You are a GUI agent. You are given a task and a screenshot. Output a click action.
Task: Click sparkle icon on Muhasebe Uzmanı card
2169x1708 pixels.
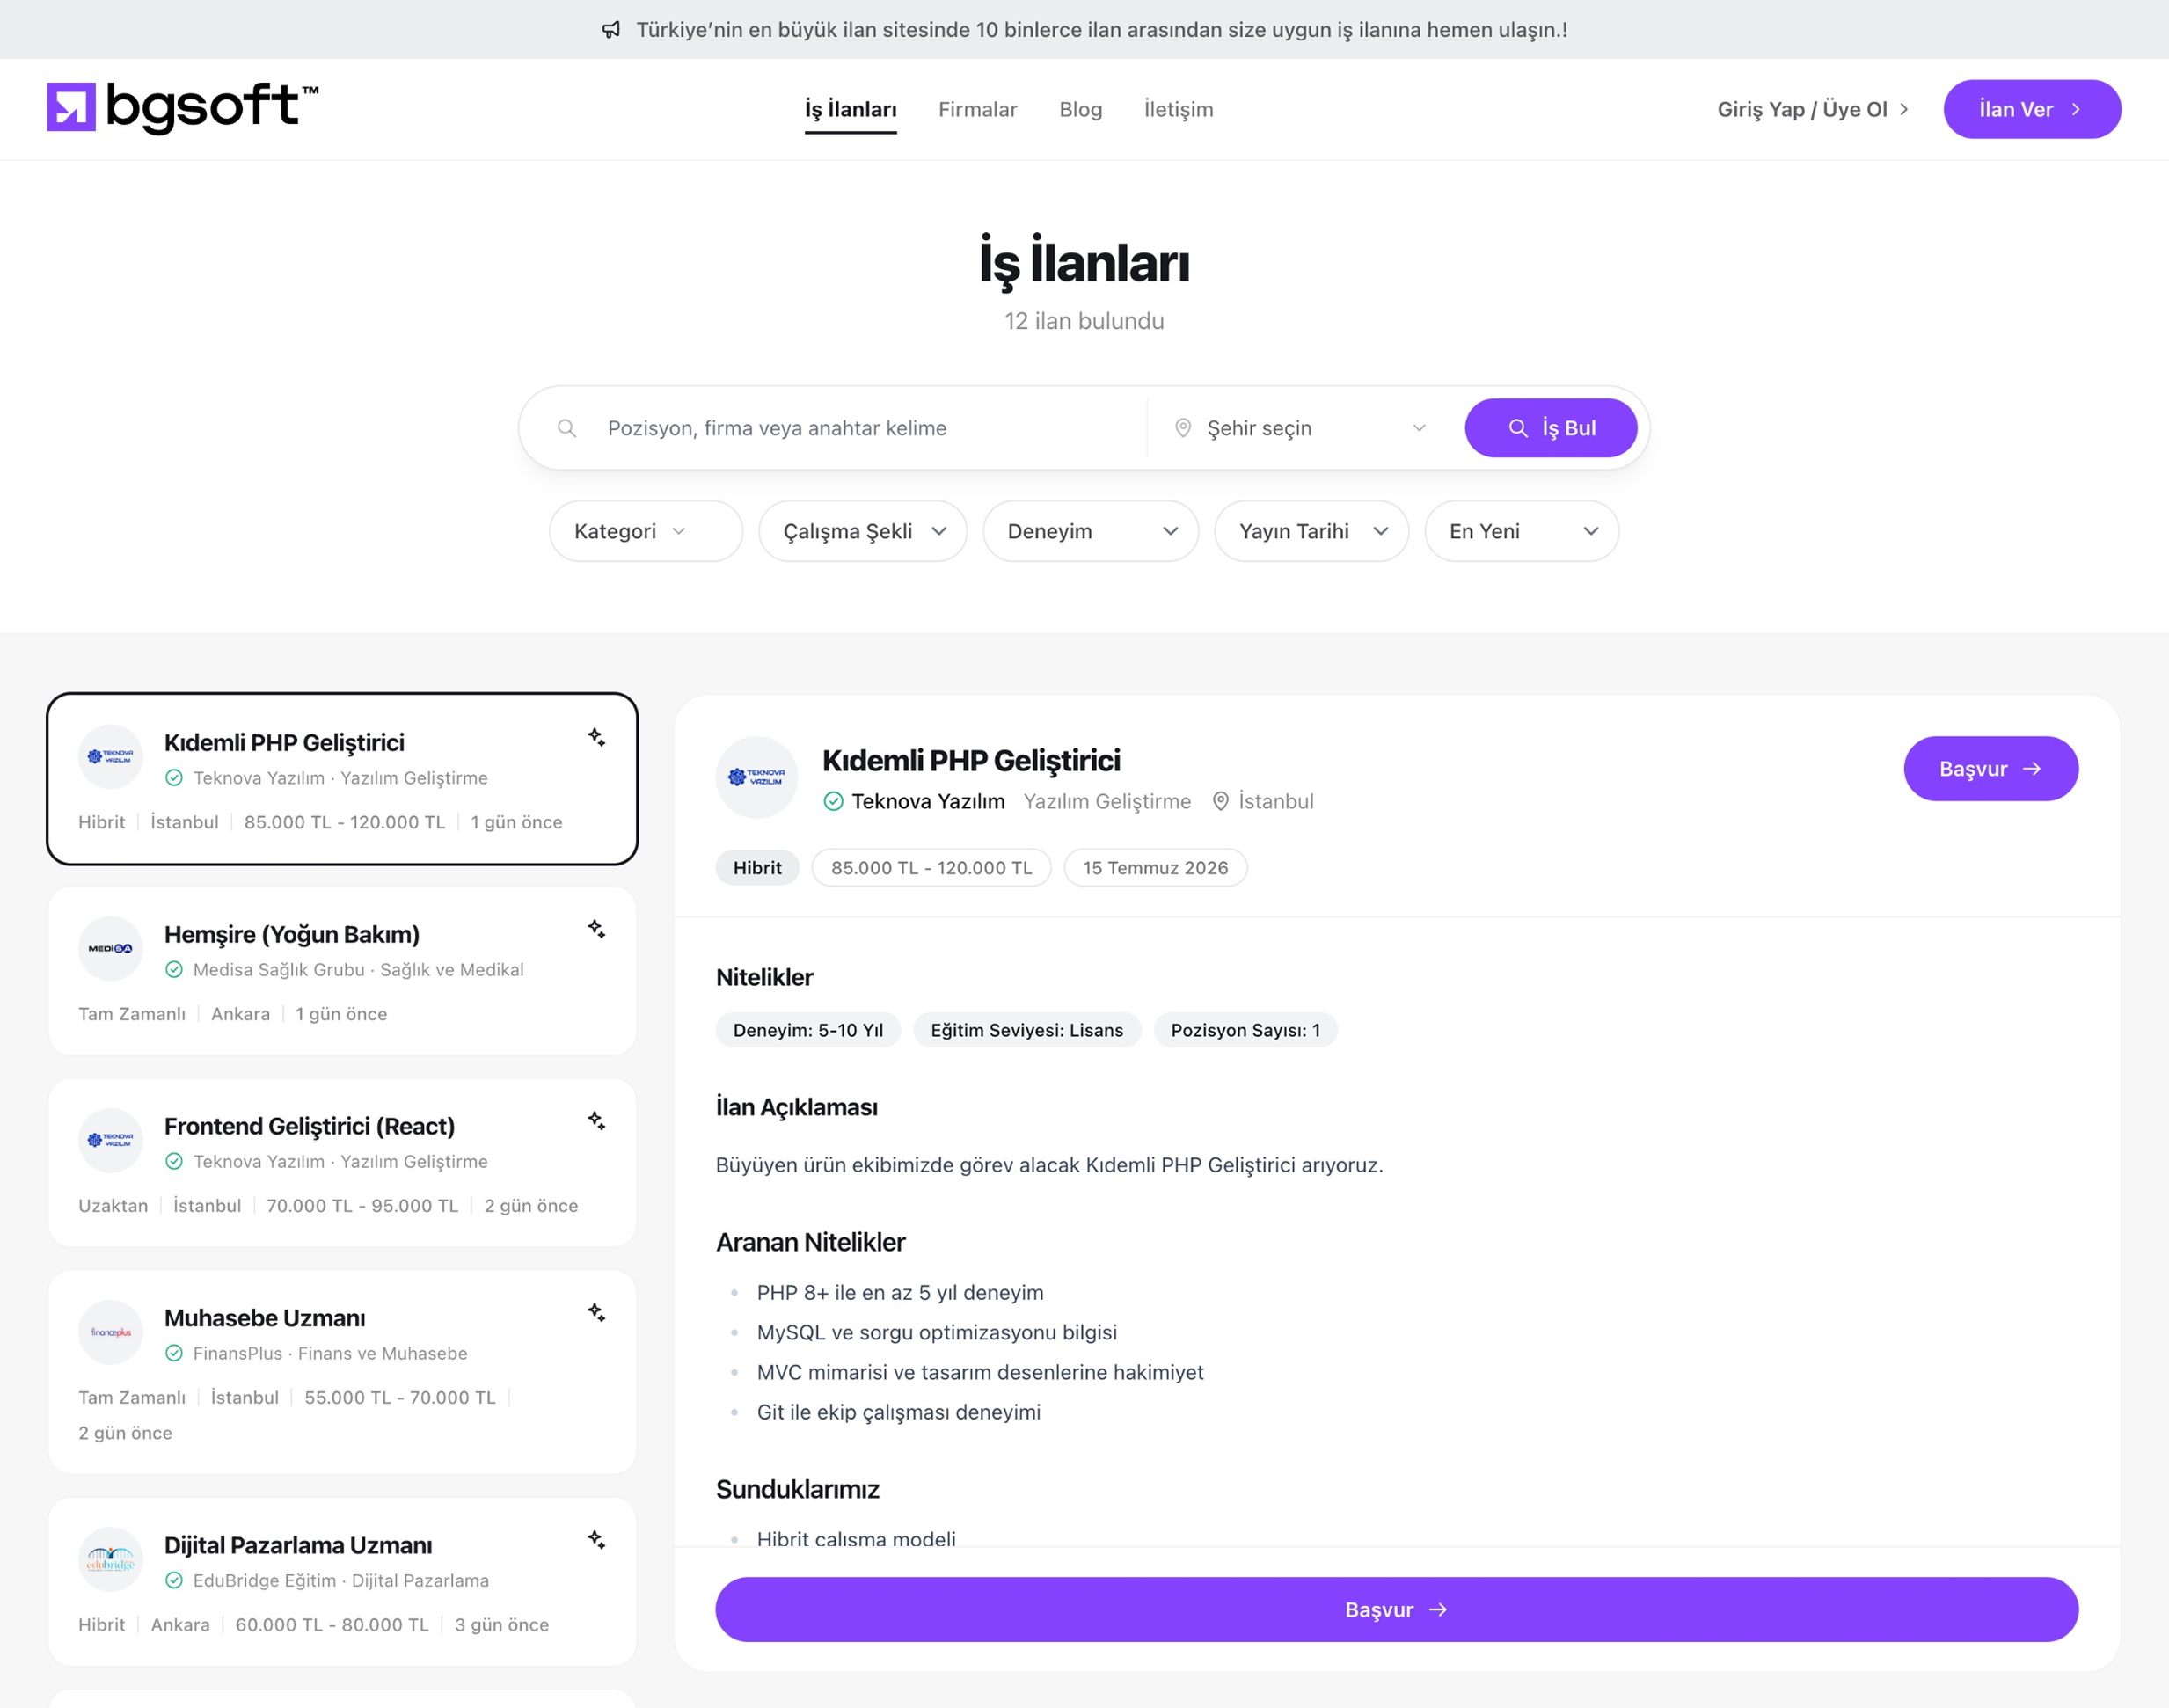point(596,1313)
